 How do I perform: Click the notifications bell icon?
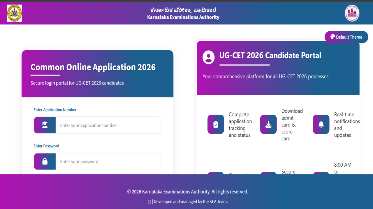[x=321, y=124]
